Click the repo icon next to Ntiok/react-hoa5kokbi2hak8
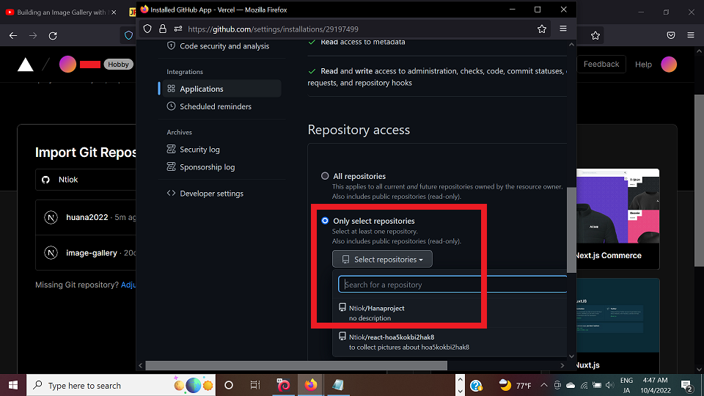Image resolution: width=704 pixels, height=396 pixels. [342, 337]
